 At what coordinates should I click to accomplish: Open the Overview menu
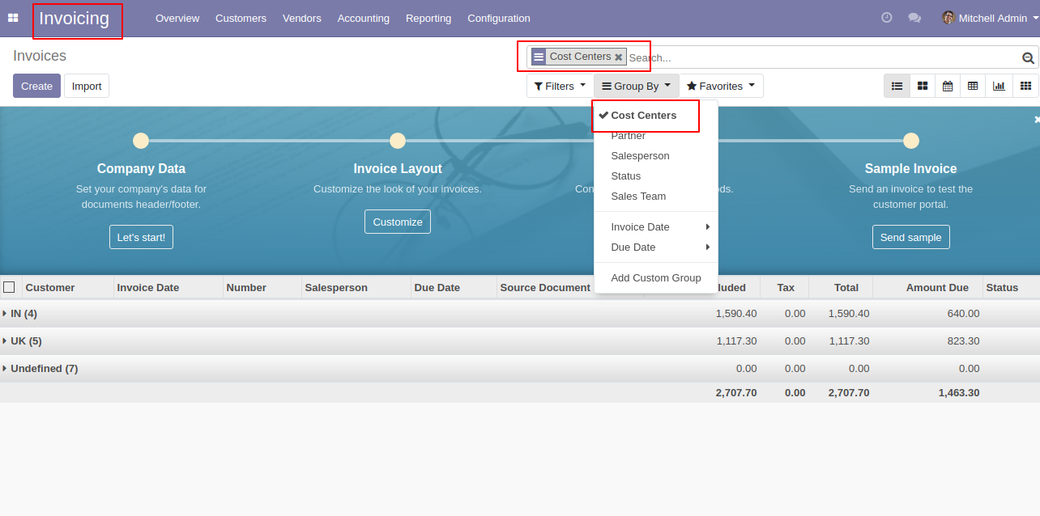[177, 18]
